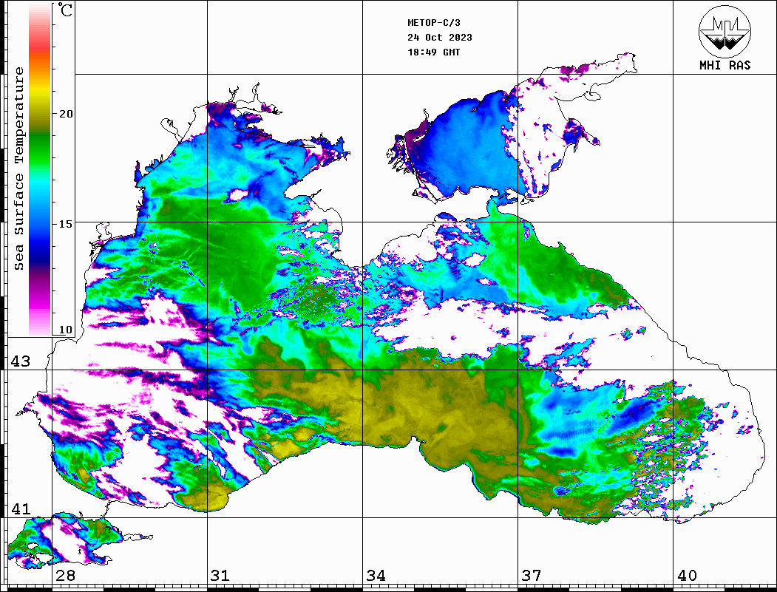This screenshot has width=777, height=592.
Task: Click the MHI RAS text label
Action: (725, 65)
